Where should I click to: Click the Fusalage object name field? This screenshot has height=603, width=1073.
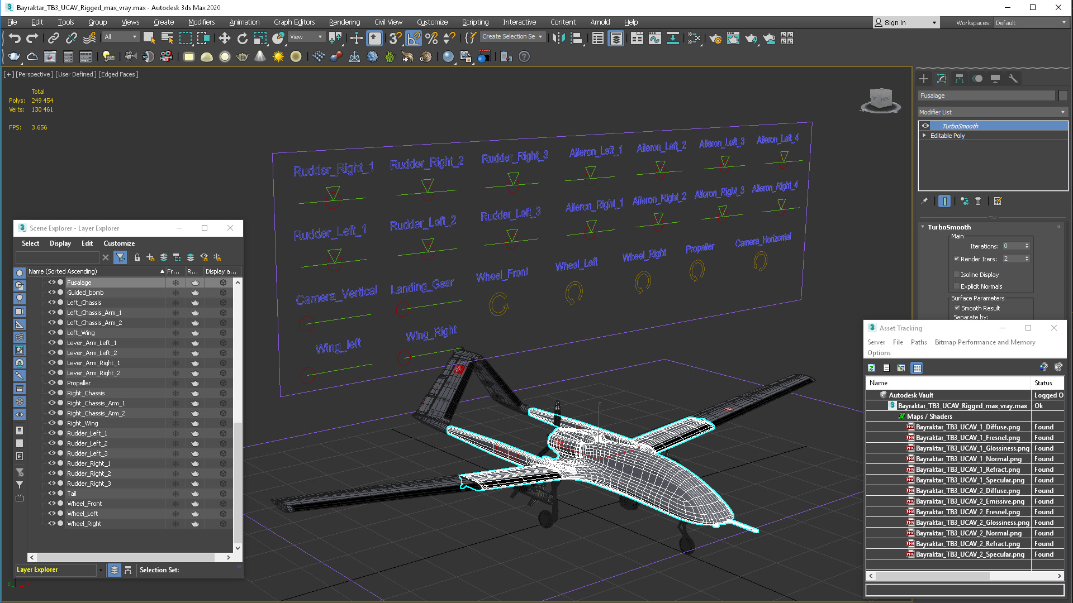(x=986, y=95)
